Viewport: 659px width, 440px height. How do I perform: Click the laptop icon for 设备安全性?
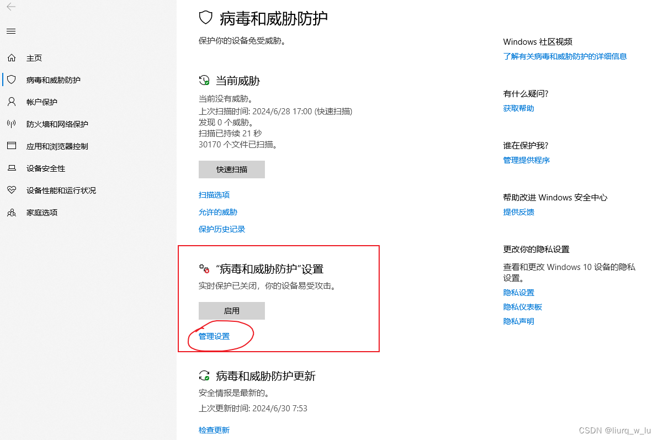12,168
